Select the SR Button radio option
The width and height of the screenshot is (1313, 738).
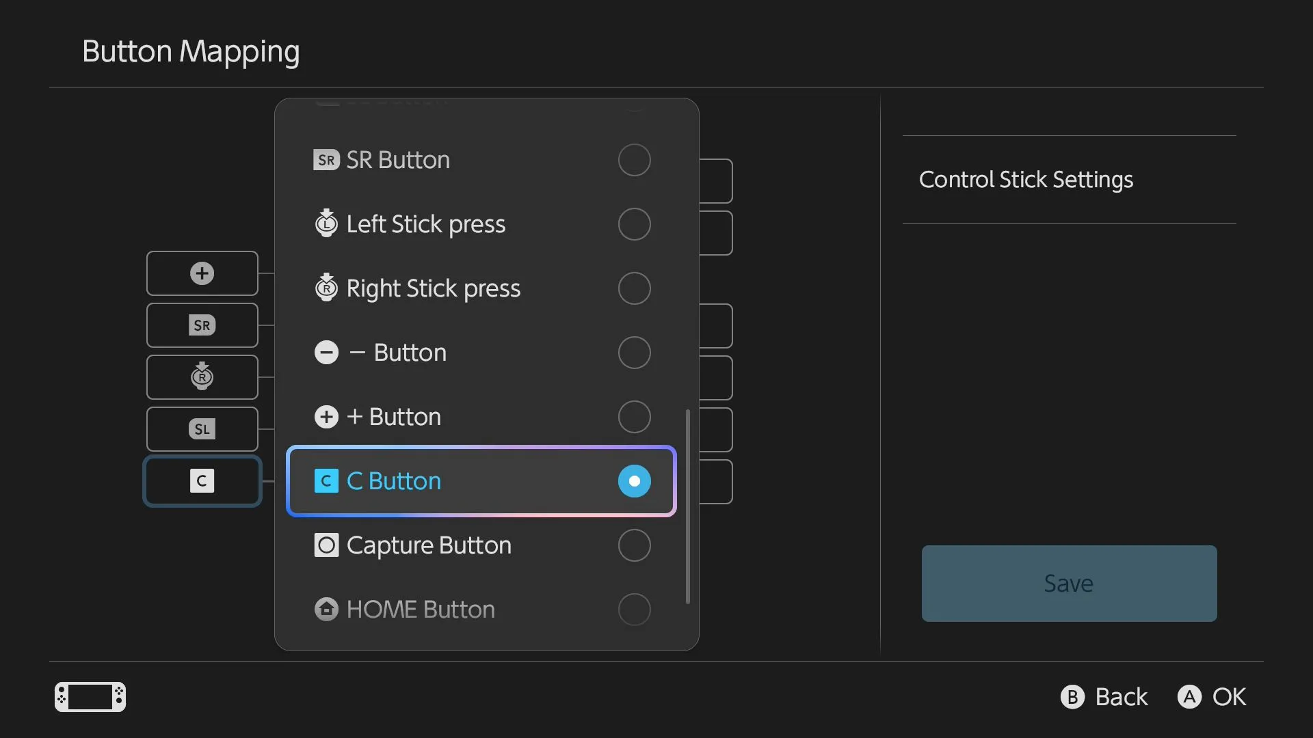tap(634, 160)
